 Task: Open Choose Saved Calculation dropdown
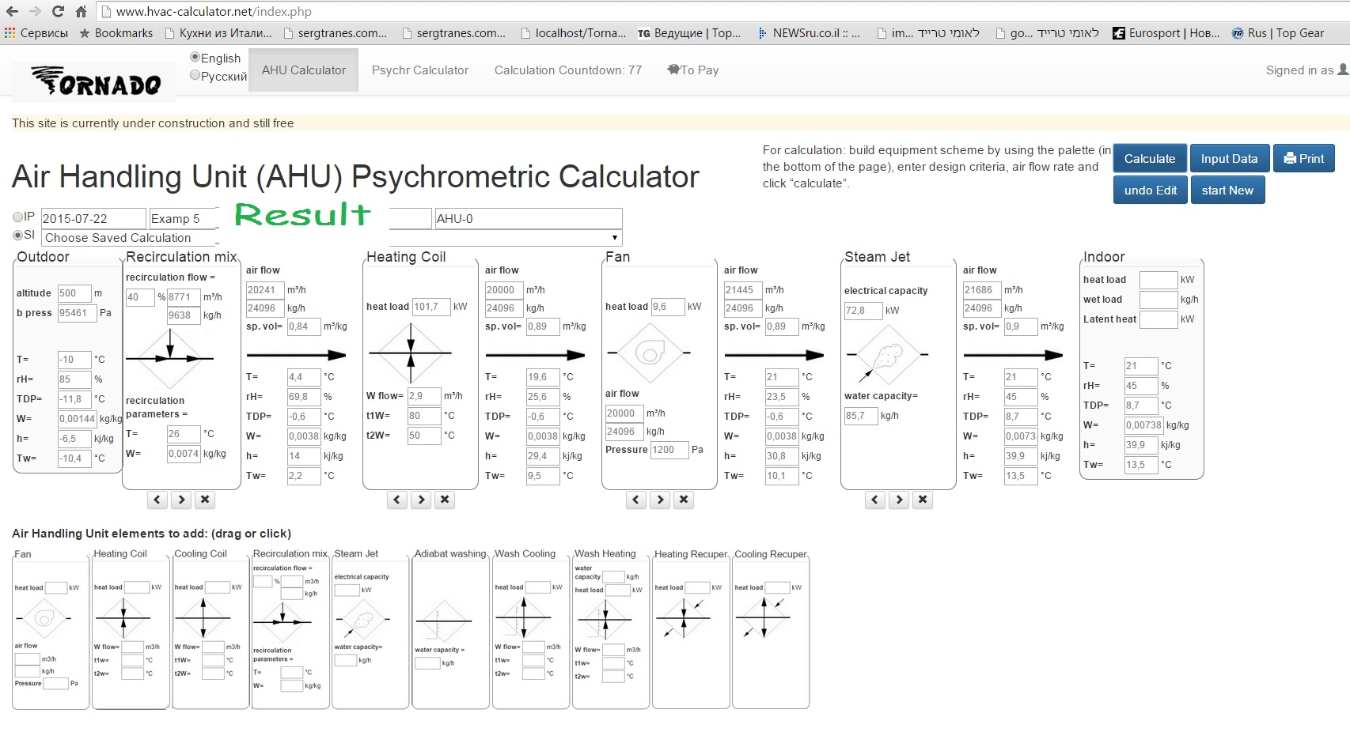click(332, 237)
